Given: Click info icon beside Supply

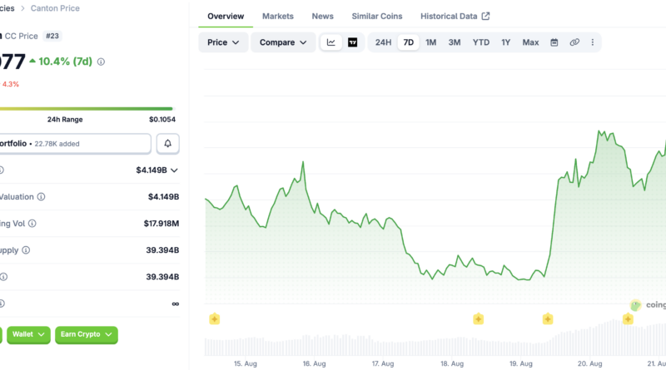Looking at the screenshot, I should tap(26, 250).
